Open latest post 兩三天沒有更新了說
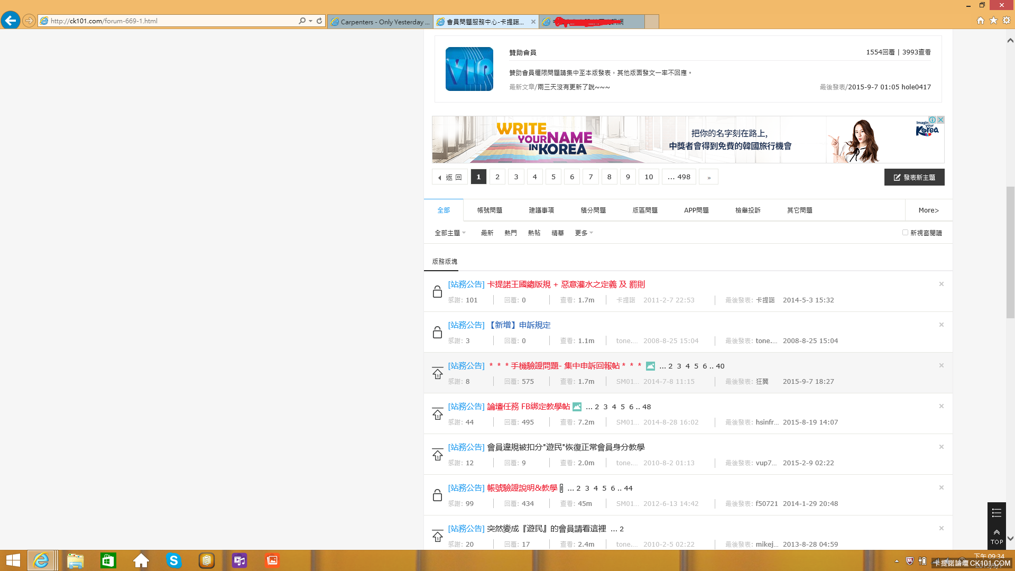 [x=574, y=87]
